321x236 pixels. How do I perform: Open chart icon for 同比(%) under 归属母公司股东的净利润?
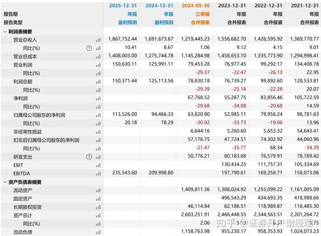(98, 124)
